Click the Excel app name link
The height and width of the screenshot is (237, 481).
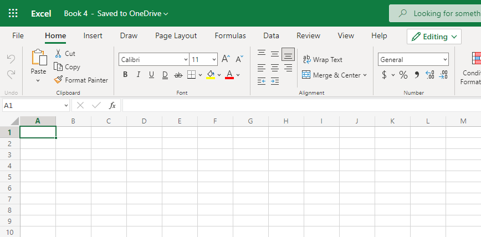(41, 13)
